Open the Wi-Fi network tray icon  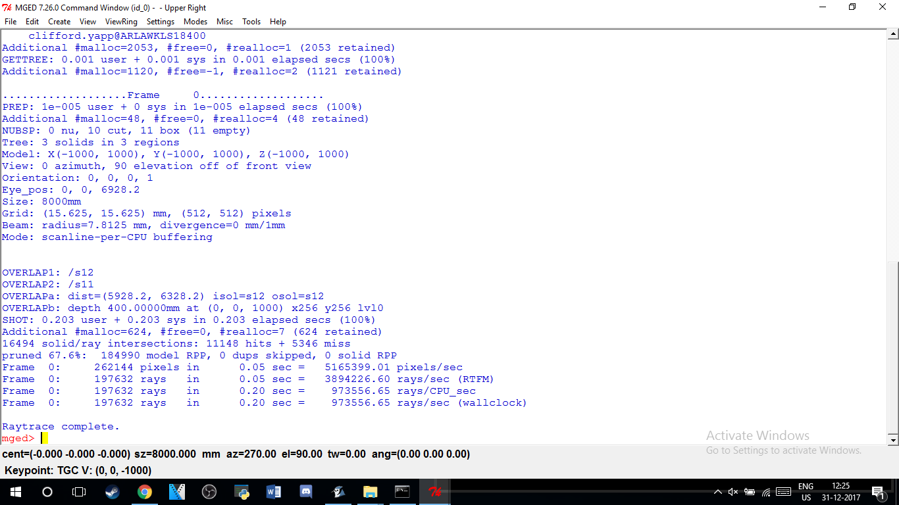coord(766,492)
